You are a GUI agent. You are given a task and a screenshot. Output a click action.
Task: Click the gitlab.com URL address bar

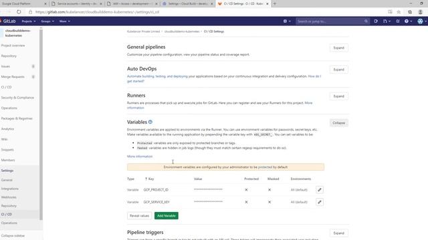[97, 12]
